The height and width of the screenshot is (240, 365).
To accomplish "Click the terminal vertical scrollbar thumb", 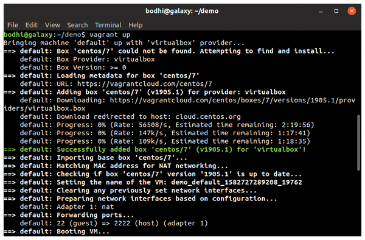I will [x=358, y=143].
